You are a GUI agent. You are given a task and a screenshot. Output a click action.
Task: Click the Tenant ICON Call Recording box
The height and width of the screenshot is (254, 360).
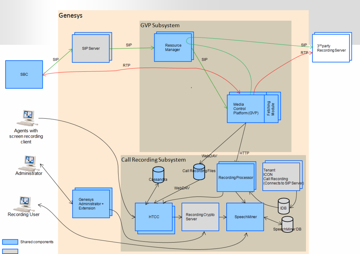(x=281, y=177)
